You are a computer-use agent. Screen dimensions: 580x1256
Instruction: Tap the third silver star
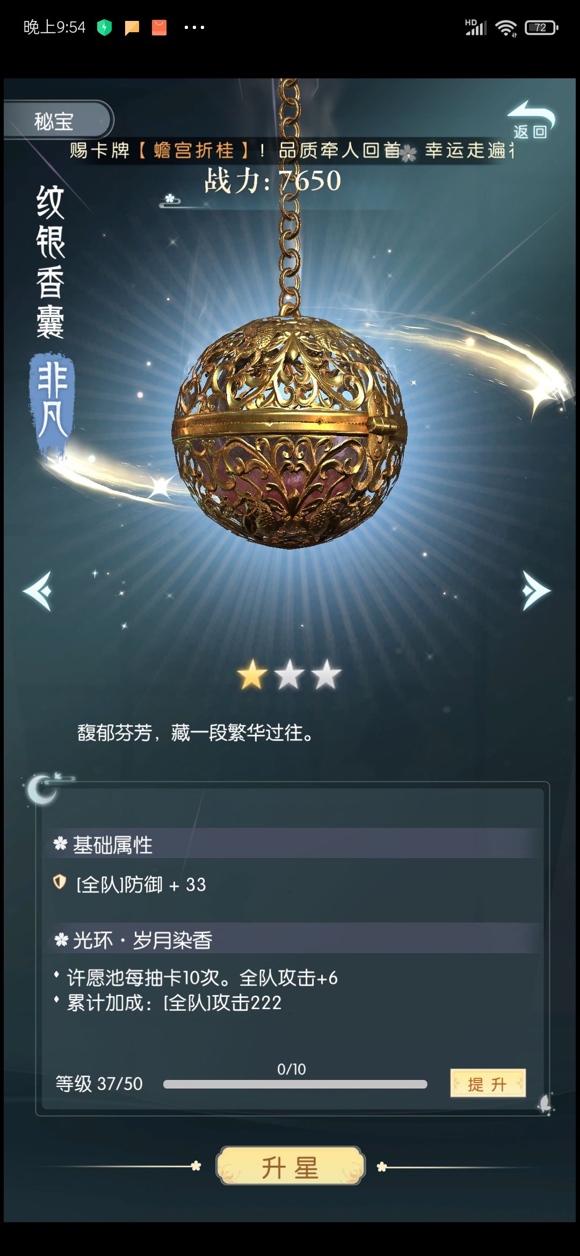pyautogui.click(x=325, y=675)
